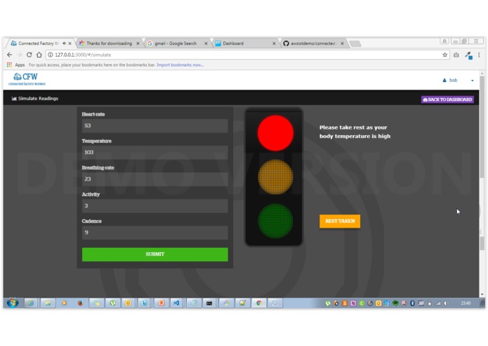
Task: Click the camera extension icon
Action: tap(456, 55)
